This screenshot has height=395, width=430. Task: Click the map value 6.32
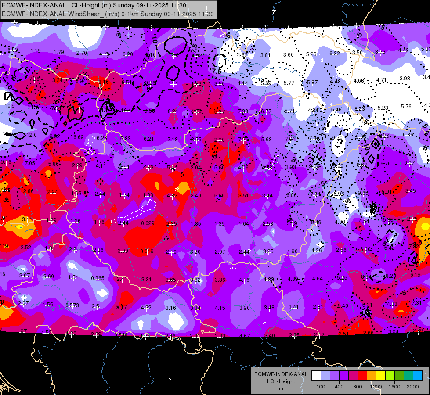(x=335, y=54)
